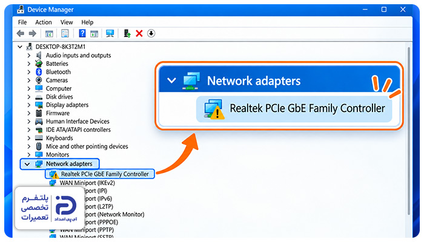Screen dimensions: 424x242
Task: Maximize the Device Manager window
Action: 383,10
